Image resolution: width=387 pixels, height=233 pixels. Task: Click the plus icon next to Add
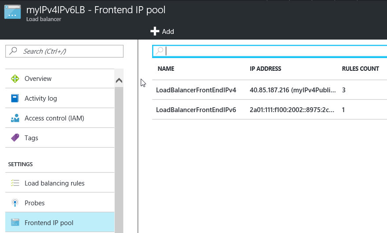(155, 31)
